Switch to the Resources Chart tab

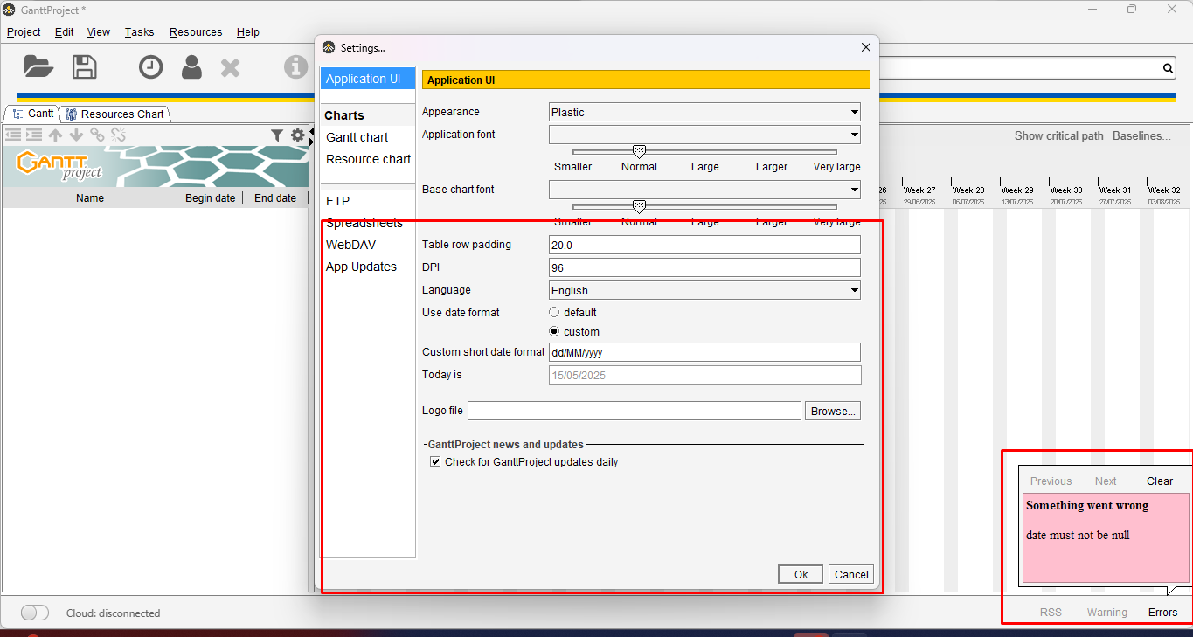(114, 114)
